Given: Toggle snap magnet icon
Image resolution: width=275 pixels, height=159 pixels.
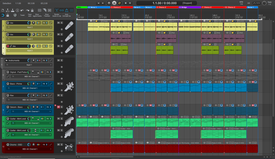Looking at the screenshot, I should coord(3,16).
